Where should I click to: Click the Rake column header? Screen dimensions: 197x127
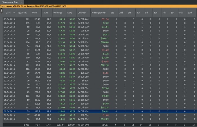point(70,13)
